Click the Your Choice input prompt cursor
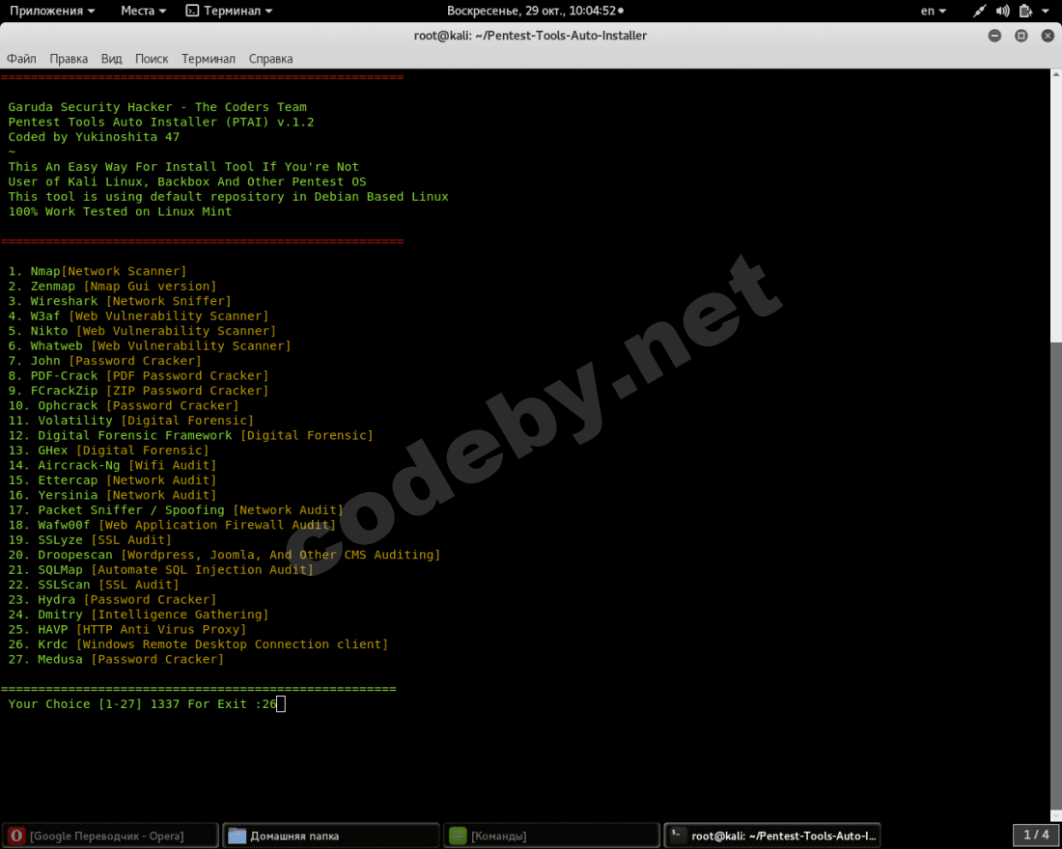This screenshot has width=1062, height=849. (x=281, y=704)
